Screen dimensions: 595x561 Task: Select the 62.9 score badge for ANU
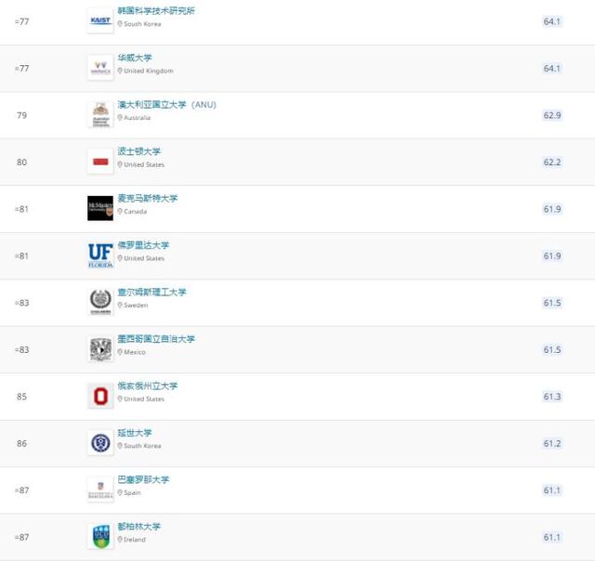click(x=552, y=115)
